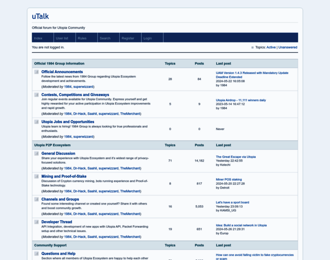Open Contests, Competitions and Giveaways forum
The height and width of the screenshot is (260, 330).
[75, 95]
